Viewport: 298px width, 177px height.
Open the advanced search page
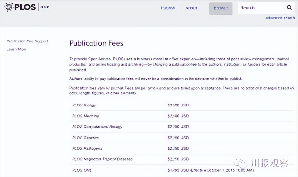coord(280,17)
